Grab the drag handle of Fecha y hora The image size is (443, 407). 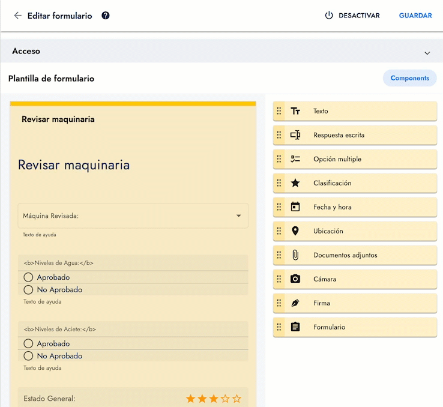(x=279, y=207)
